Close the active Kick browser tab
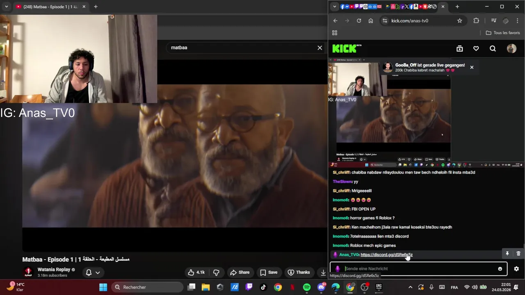Viewport: 525px width, 295px height. [x=443, y=7]
